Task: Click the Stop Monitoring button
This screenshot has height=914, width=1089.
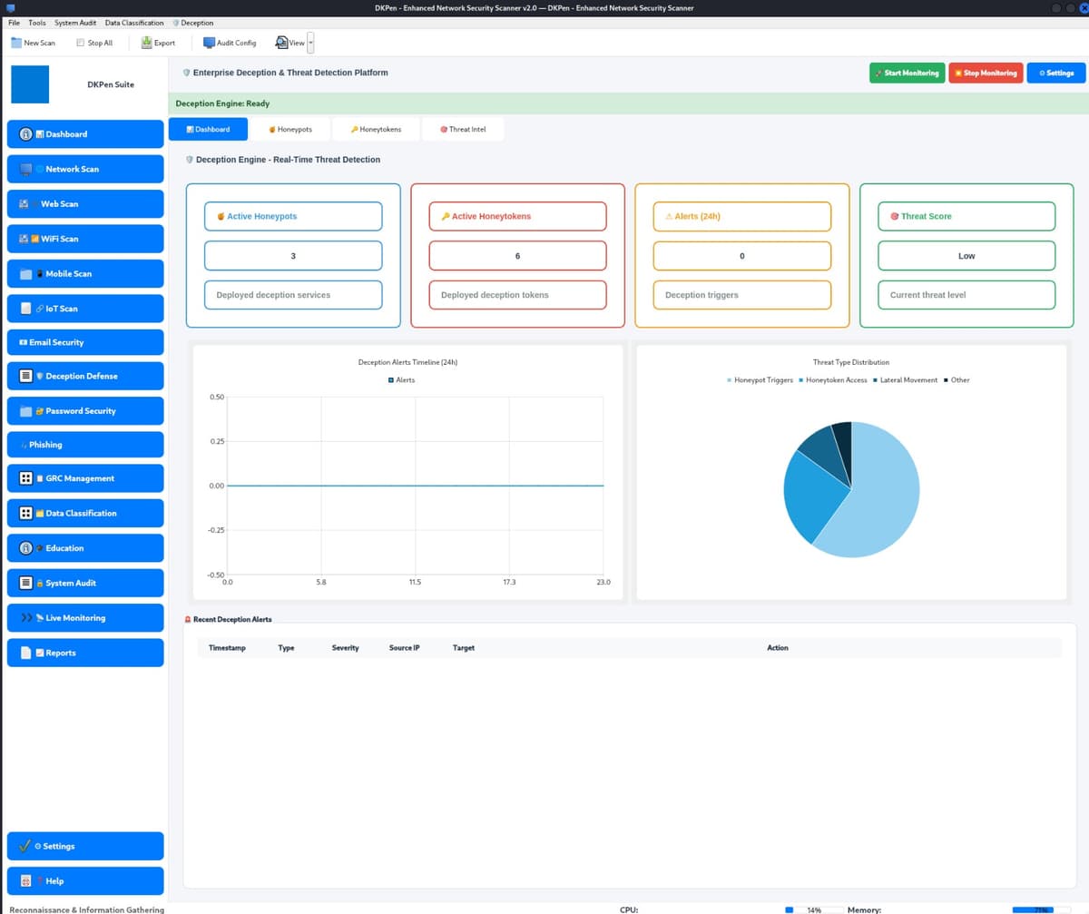Action: (986, 73)
